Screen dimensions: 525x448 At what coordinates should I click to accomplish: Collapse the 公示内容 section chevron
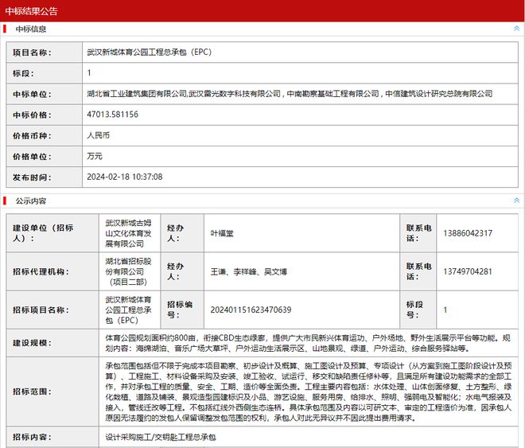(x=516, y=201)
